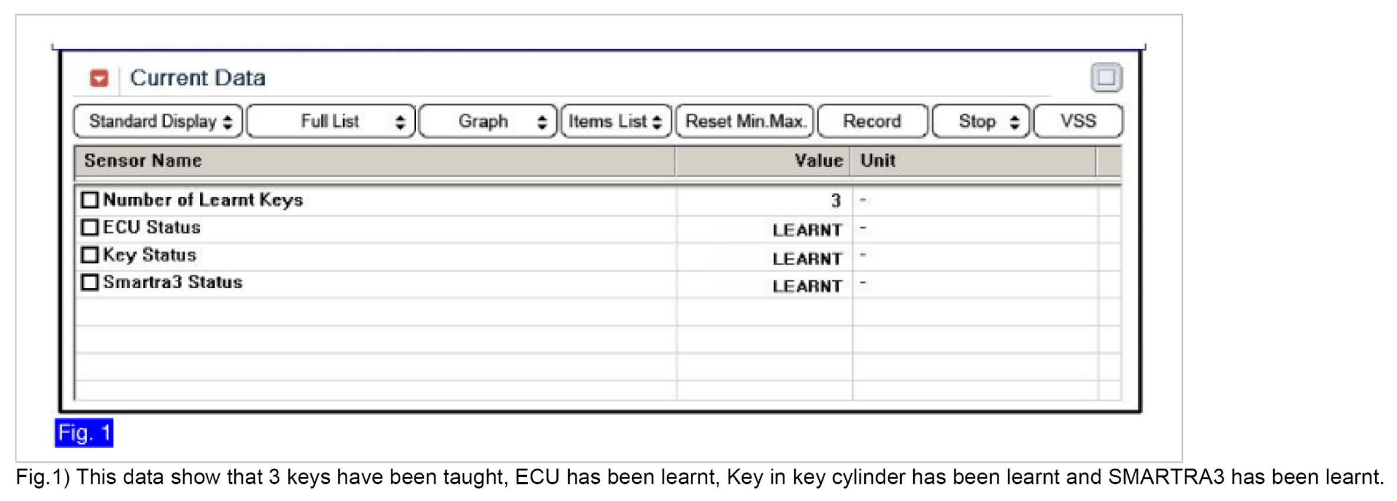Expand the Full List dropdown
The image size is (1397, 501).
[x=331, y=121]
